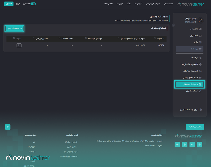Image resolution: width=211 pixels, height=167 pixels.
Task: Click the footer telephone number next to تلفن
Action: click(x=150, y=146)
